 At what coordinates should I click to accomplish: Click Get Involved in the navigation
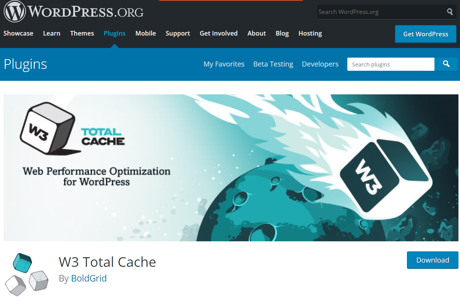pos(219,33)
